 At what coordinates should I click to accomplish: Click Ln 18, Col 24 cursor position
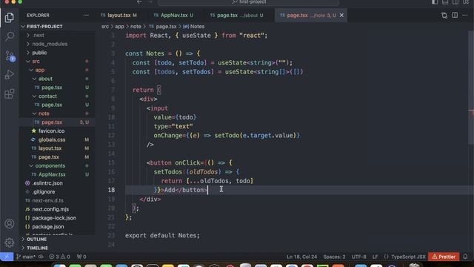[x=301, y=257]
